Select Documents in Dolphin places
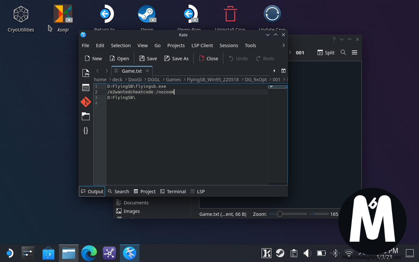This screenshot has width=419, height=262. click(133, 202)
